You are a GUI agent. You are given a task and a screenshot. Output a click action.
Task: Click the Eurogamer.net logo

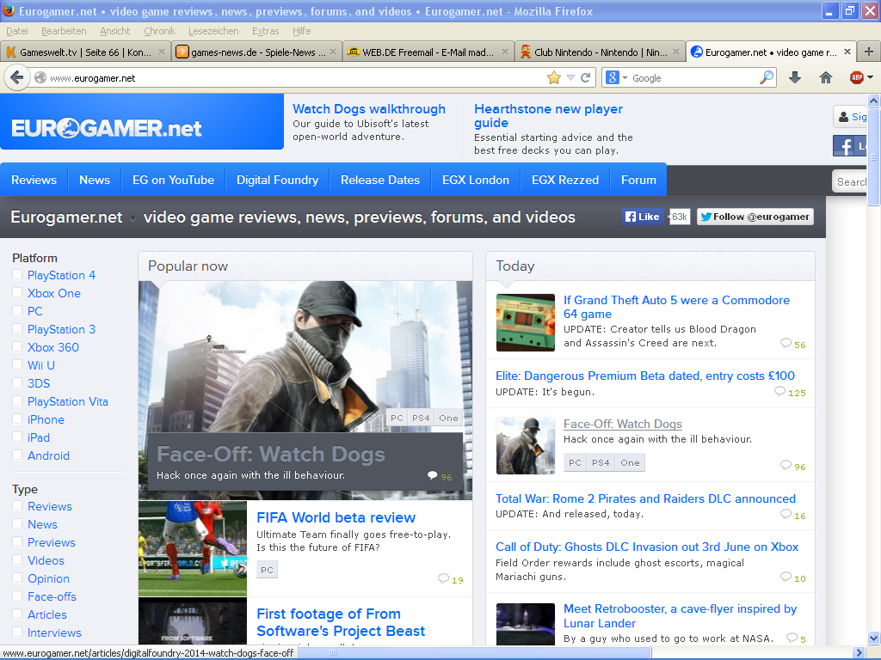point(107,129)
